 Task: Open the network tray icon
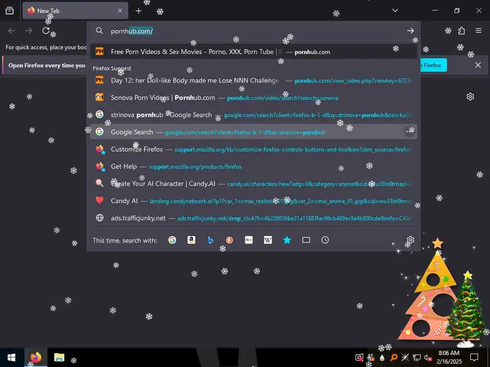[417, 357]
